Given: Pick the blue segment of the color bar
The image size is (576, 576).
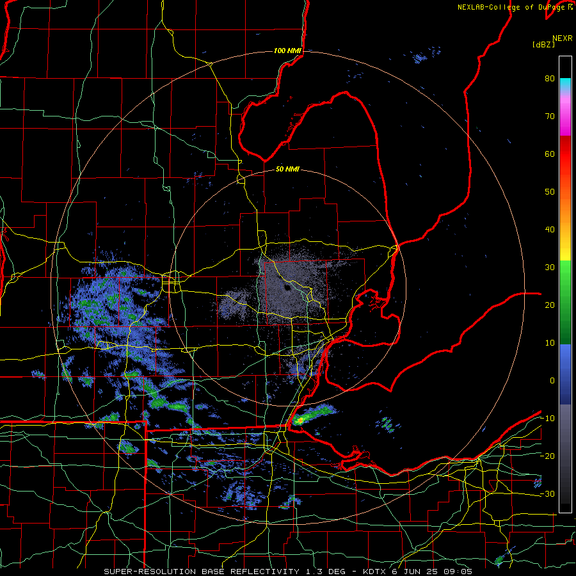Looking at the screenshot, I should click(565, 374).
